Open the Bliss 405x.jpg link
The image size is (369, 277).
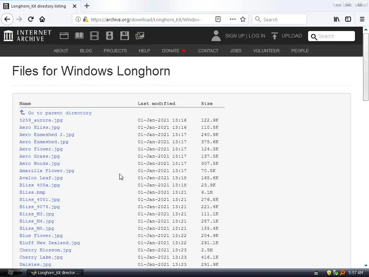tap(40, 185)
